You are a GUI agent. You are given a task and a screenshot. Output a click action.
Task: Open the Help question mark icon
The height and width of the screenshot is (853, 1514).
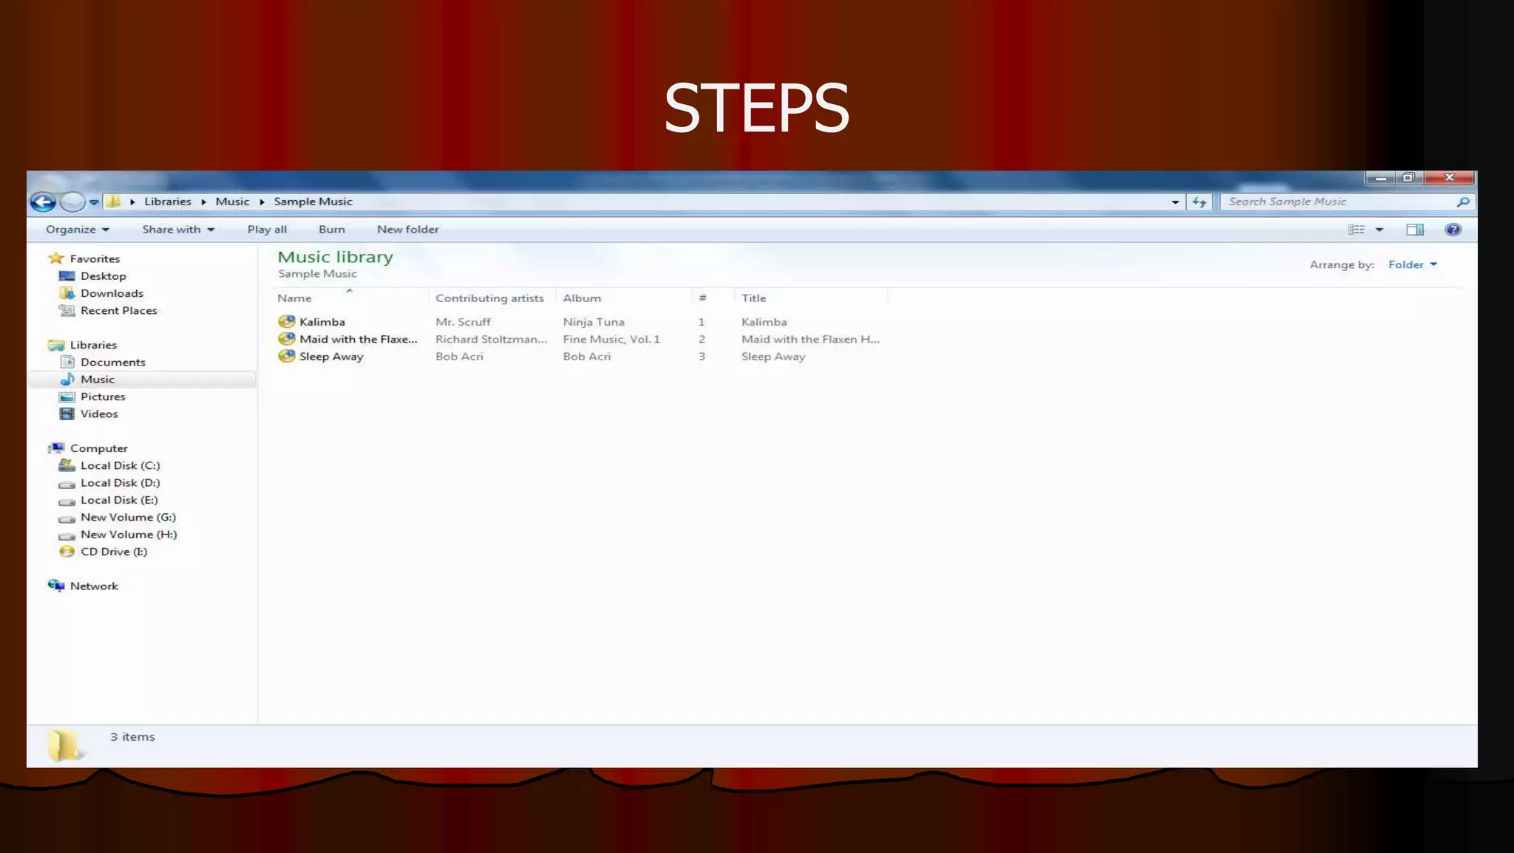(x=1453, y=230)
